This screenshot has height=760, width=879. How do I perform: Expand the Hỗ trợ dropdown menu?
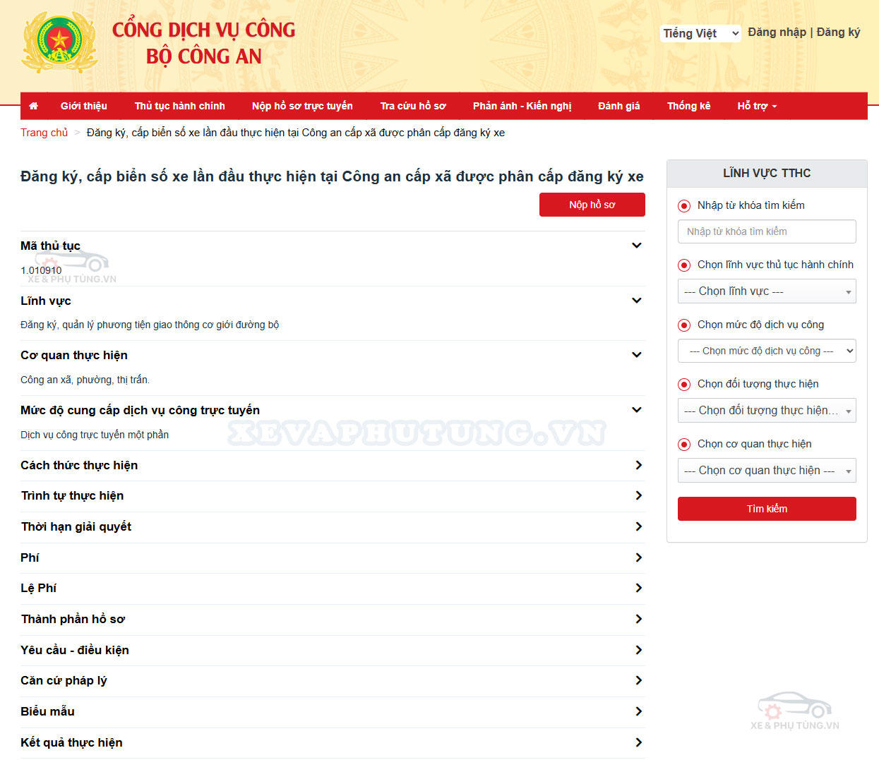pyautogui.click(x=757, y=106)
